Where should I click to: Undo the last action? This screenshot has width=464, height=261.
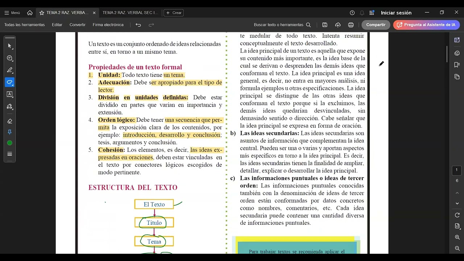138,25
